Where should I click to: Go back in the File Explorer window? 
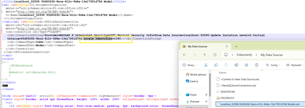coord(184,55)
